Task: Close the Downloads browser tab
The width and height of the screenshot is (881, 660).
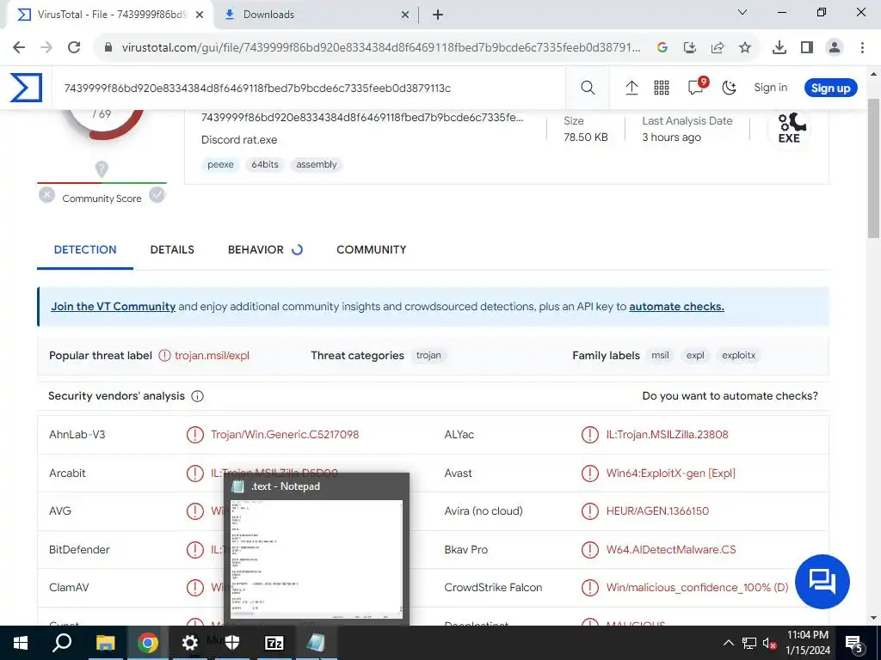Action: click(x=405, y=15)
